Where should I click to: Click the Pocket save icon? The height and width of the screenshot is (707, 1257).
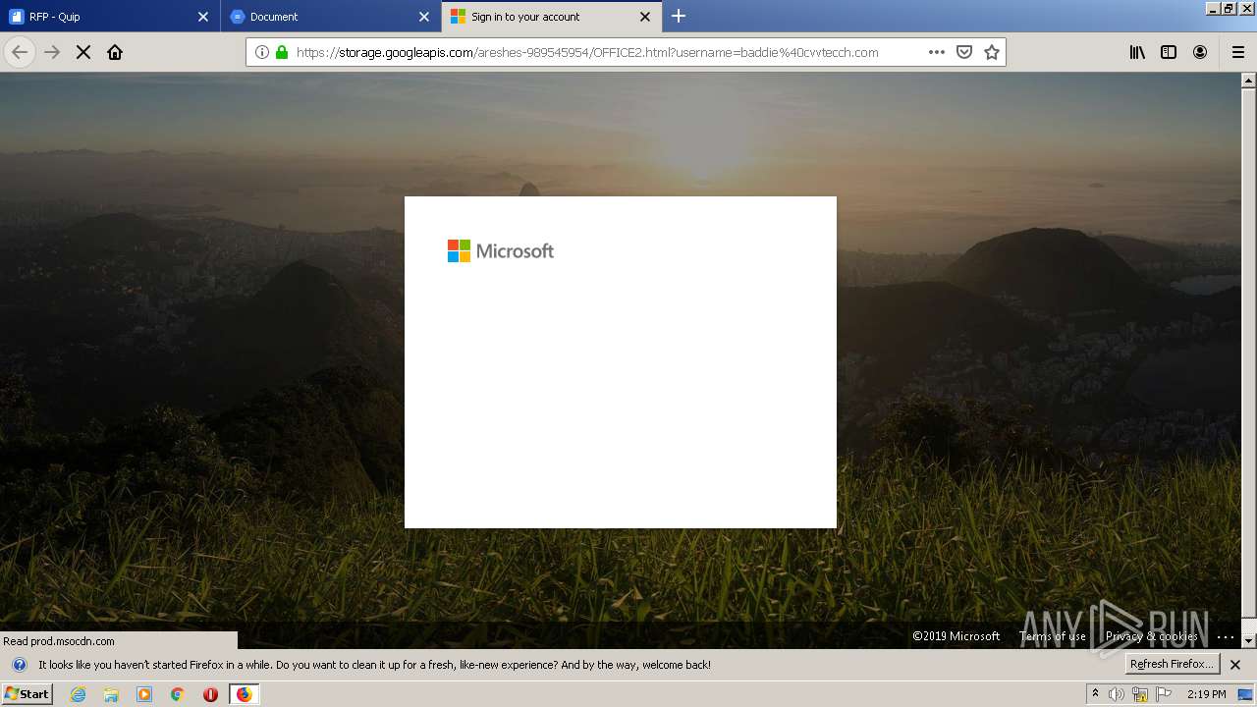[x=964, y=52]
